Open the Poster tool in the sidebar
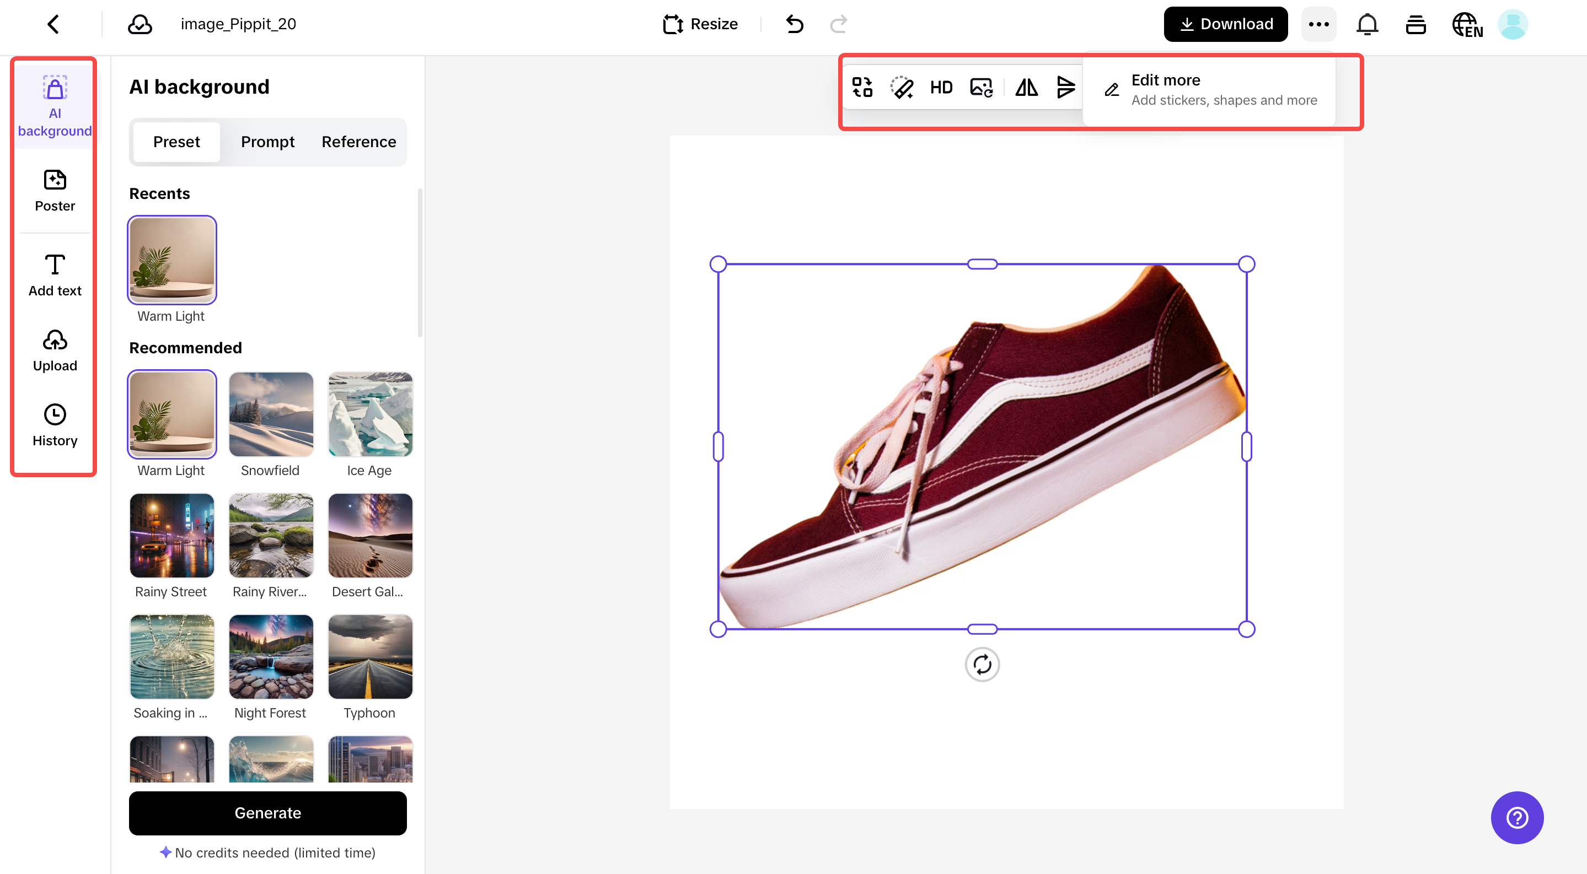Image resolution: width=1587 pixels, height=874 pixels. pos(55,191)
